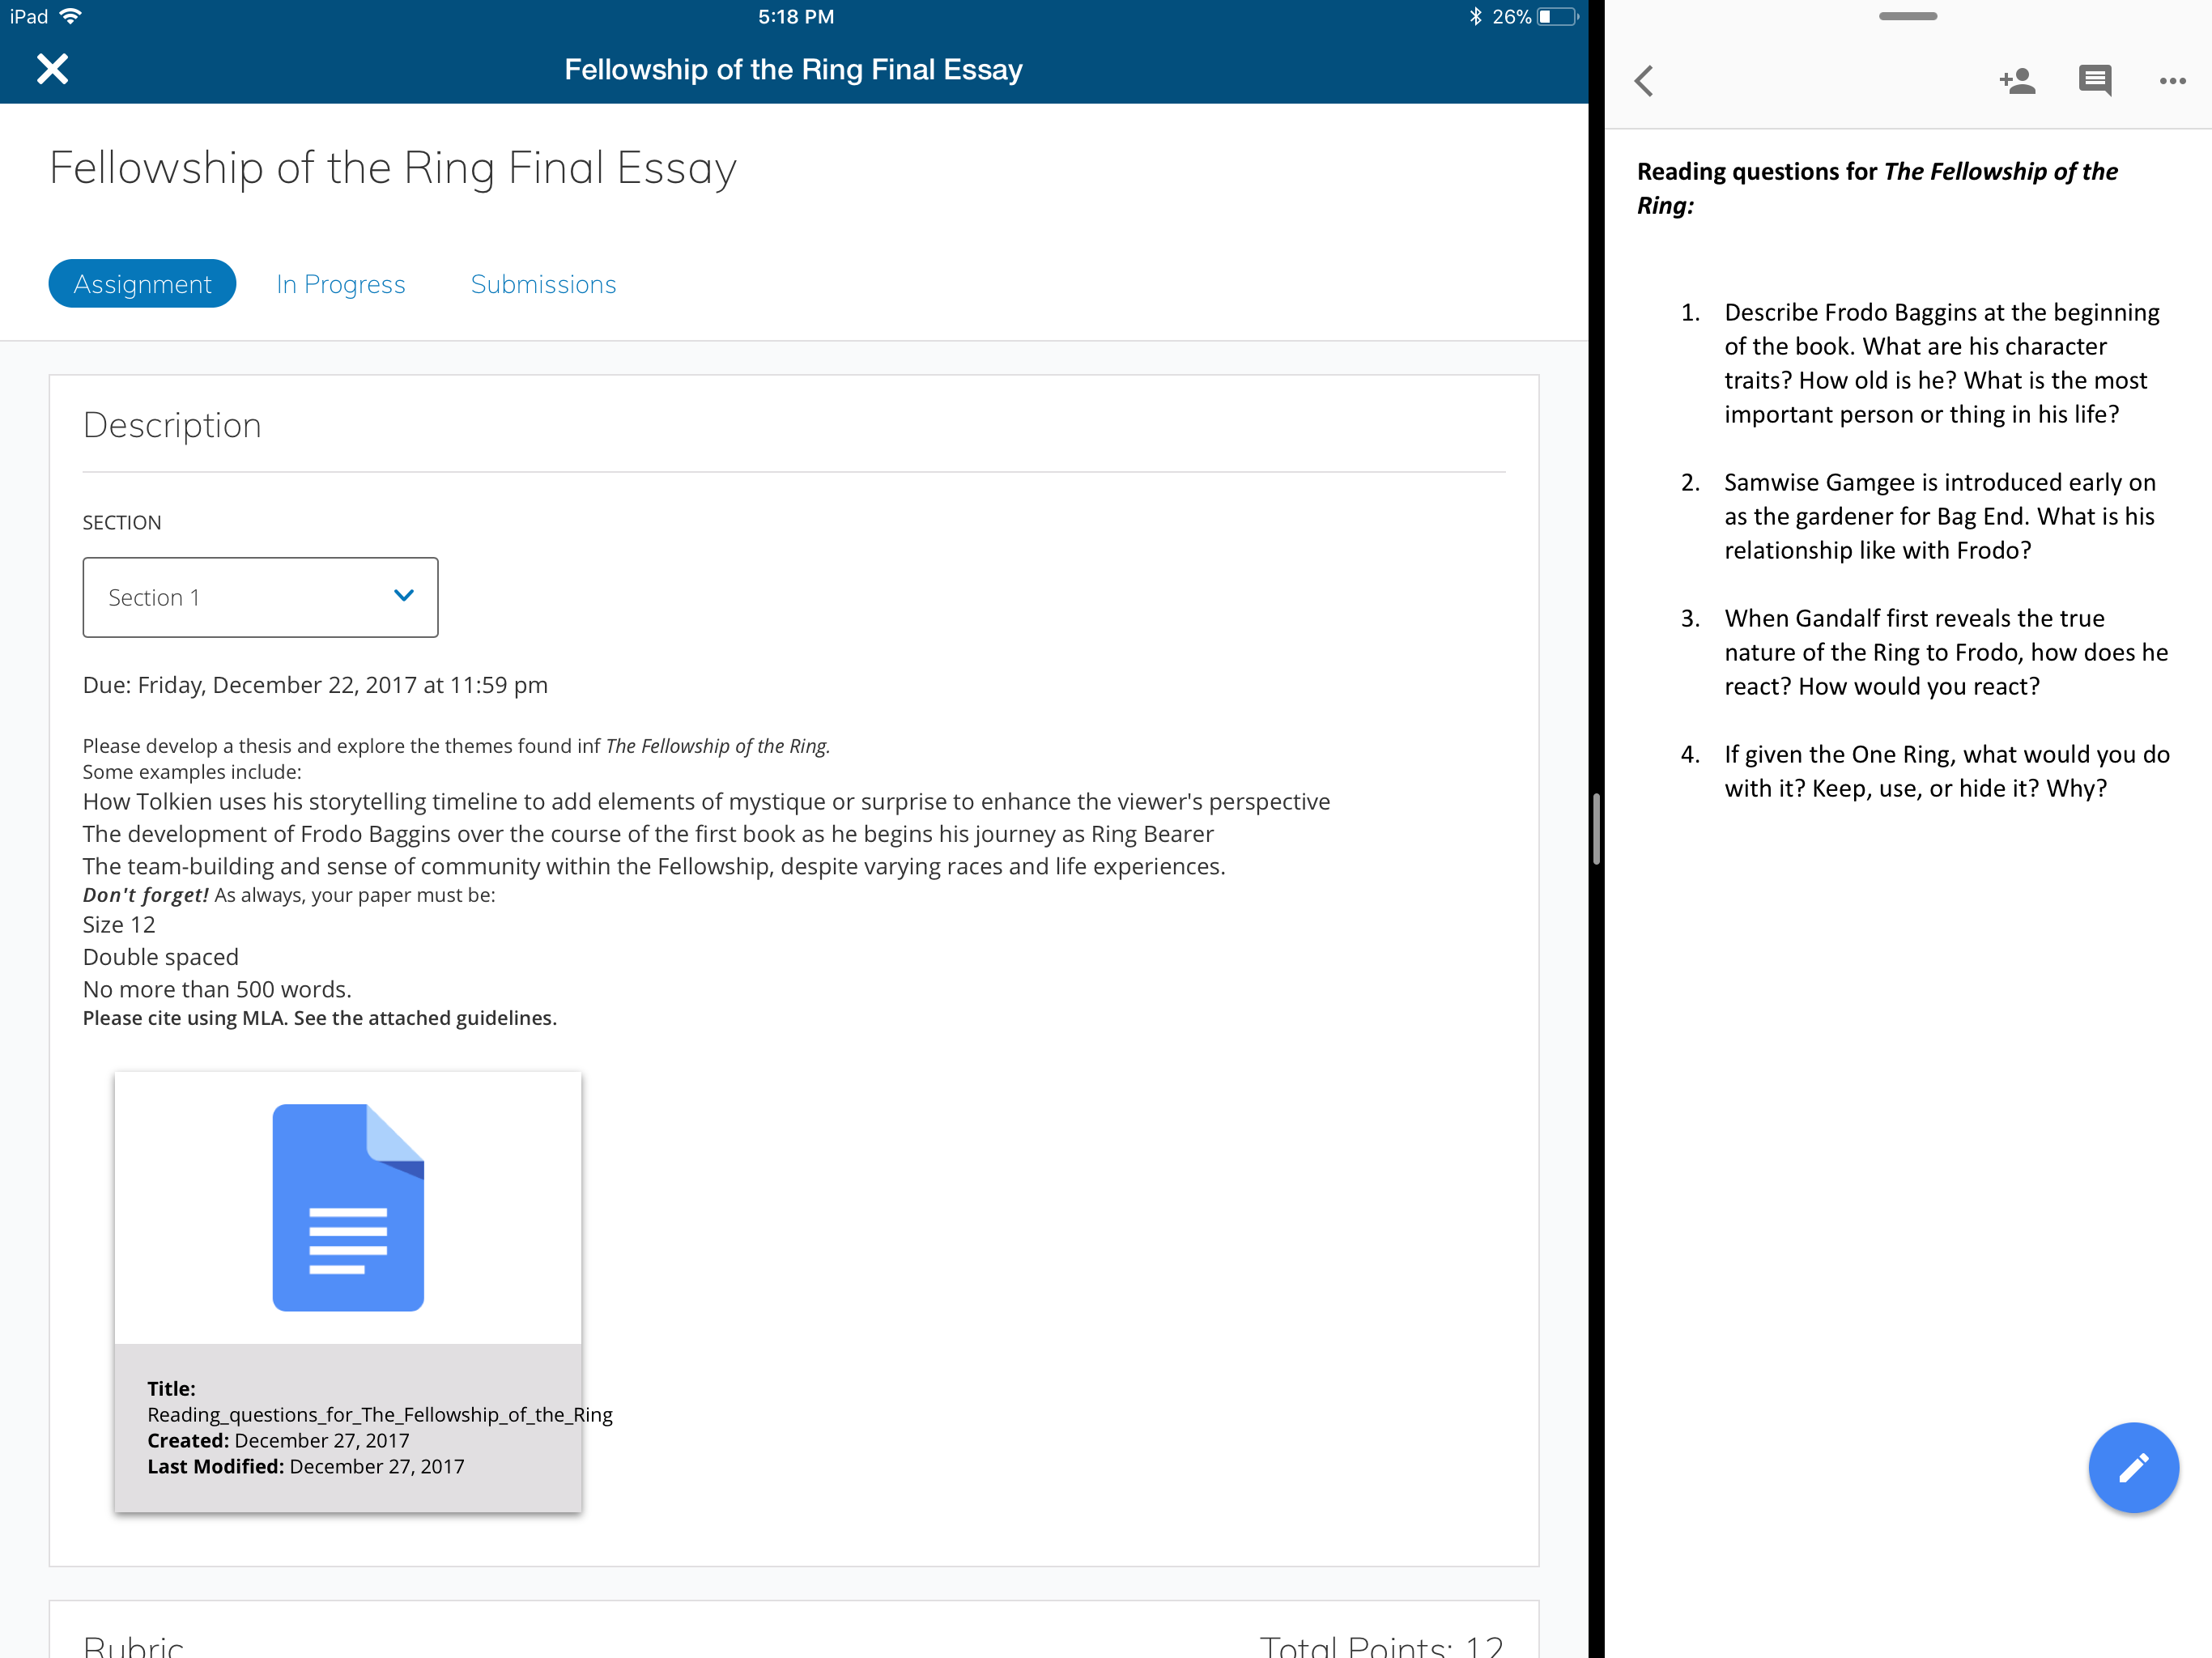Tap the split view divider handle

click(1596, 829)
